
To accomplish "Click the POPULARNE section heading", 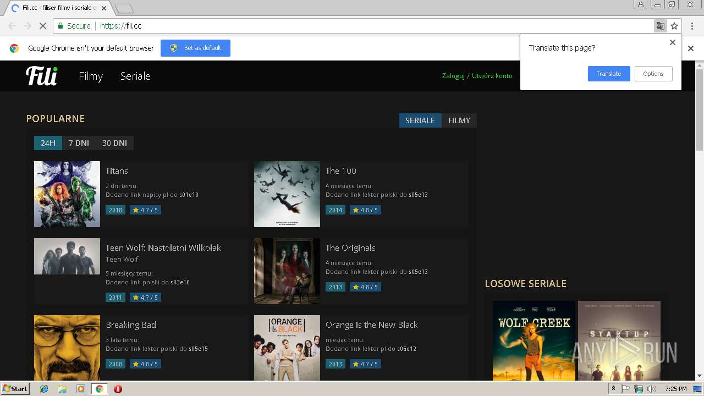I will pos(56,119).
